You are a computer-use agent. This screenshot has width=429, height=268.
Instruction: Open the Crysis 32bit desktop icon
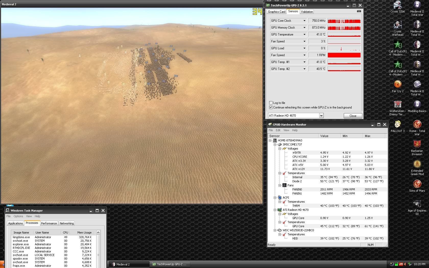click(x=397, y=5)
